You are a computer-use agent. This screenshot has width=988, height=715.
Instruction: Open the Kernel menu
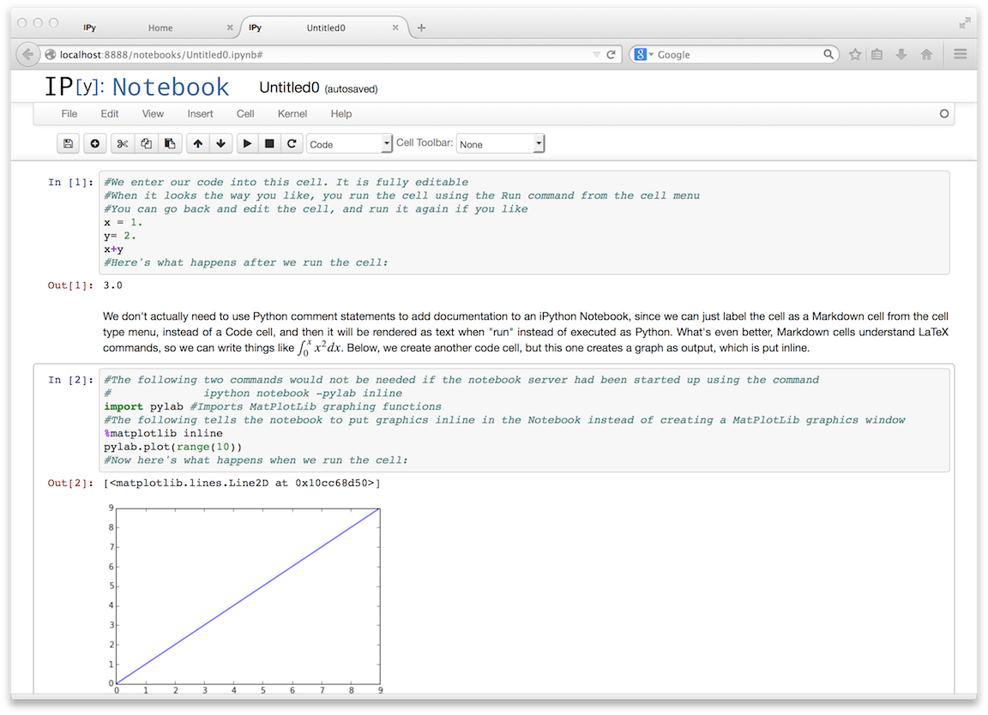(292, 113)
